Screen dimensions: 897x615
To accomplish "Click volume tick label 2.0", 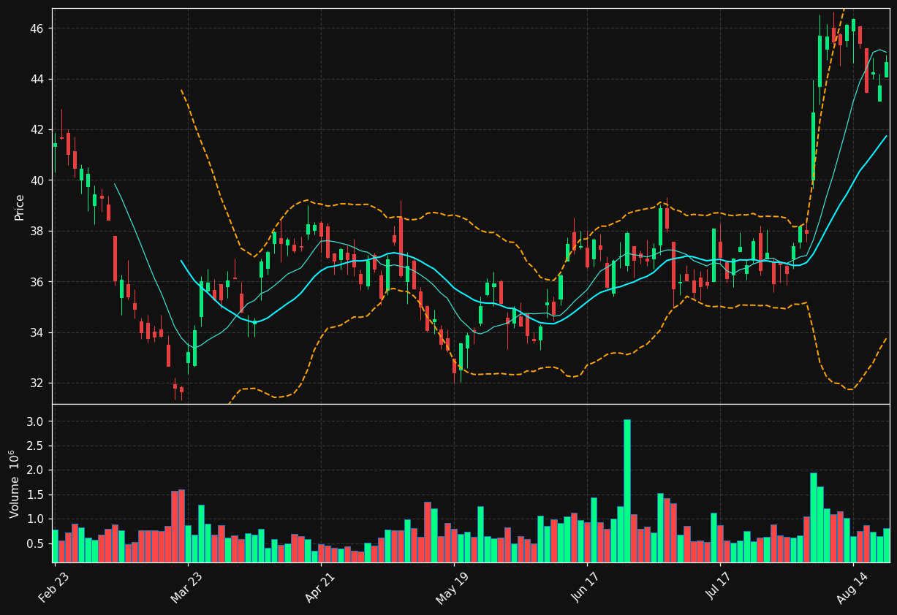I will (37, 470).
